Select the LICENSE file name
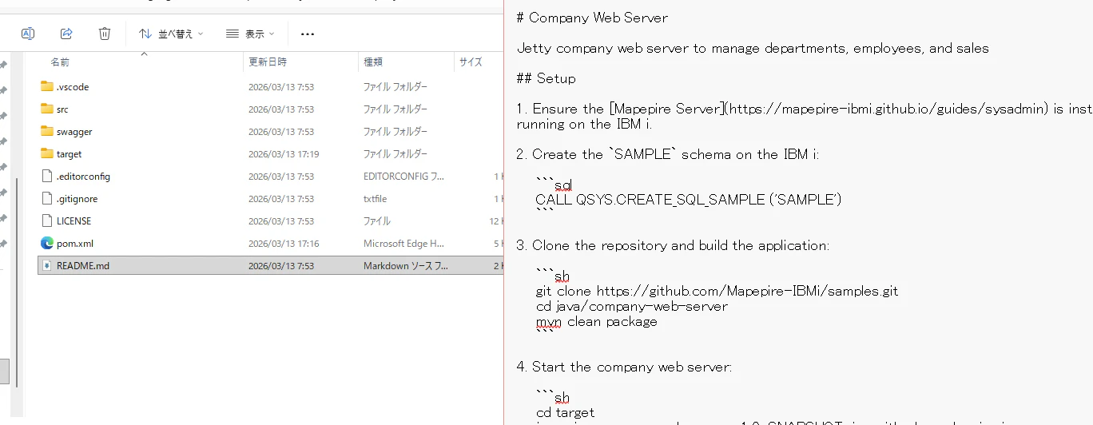Viewport: 1093px width, 425px height. point(74,221)
